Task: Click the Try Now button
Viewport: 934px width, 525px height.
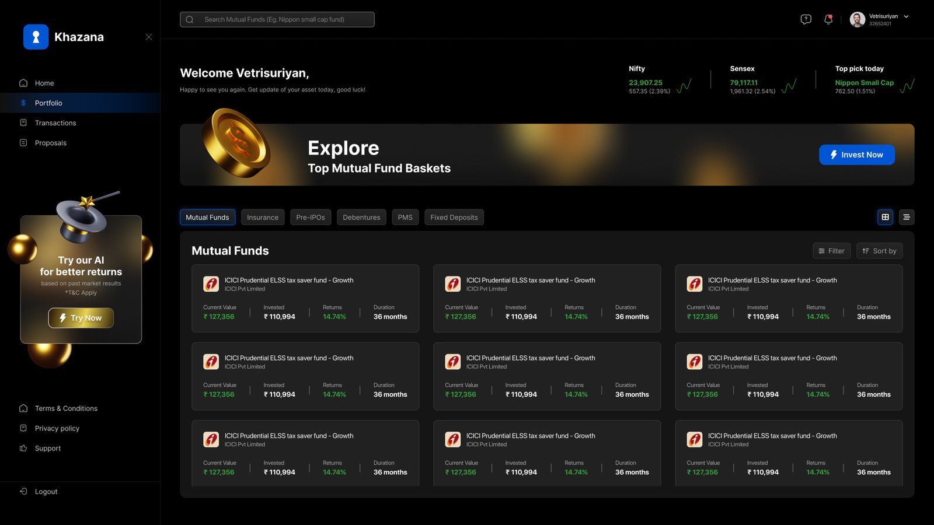Action: click(81, 318)
